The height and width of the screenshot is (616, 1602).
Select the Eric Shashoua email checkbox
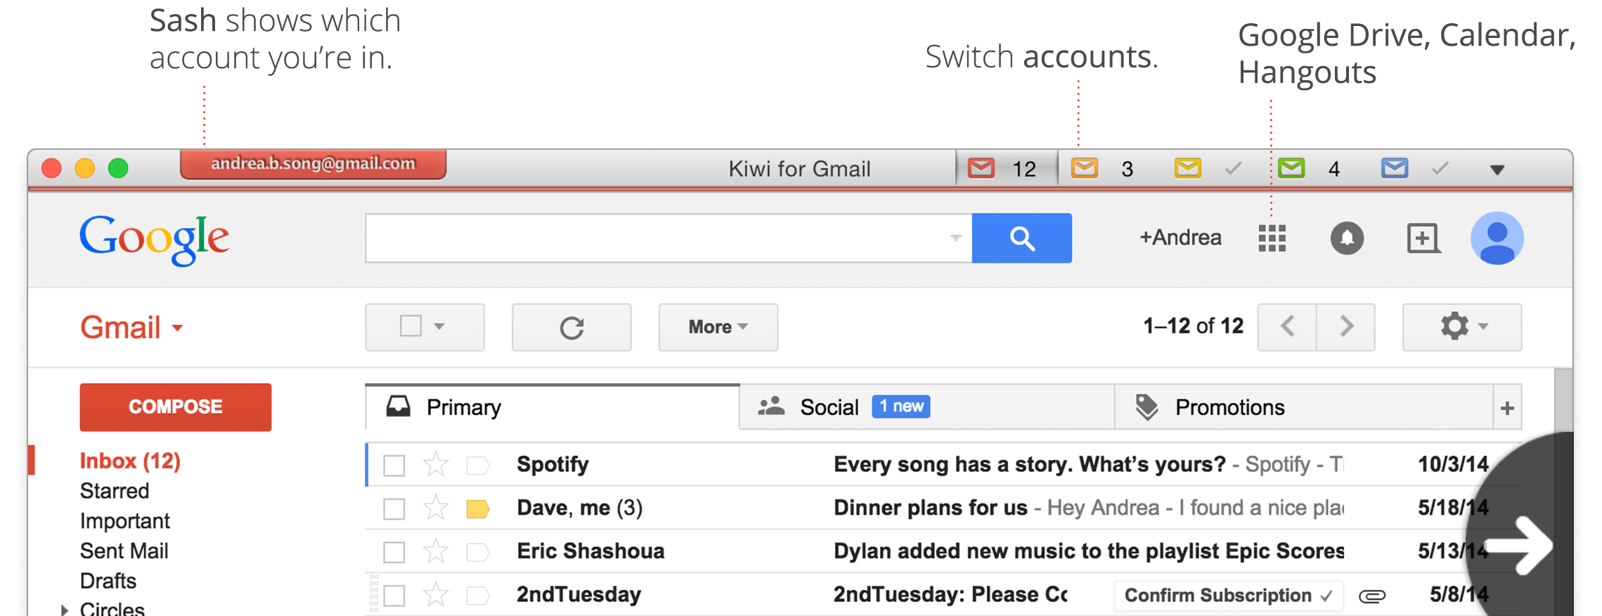click(x=394, y=552)
